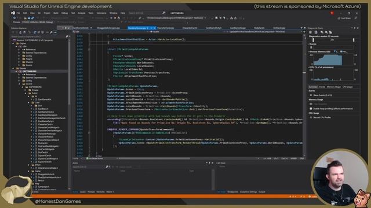Click Solution Explorer search magnifier icon
This screenshot has height=208, width=371.
click(67, 36)
